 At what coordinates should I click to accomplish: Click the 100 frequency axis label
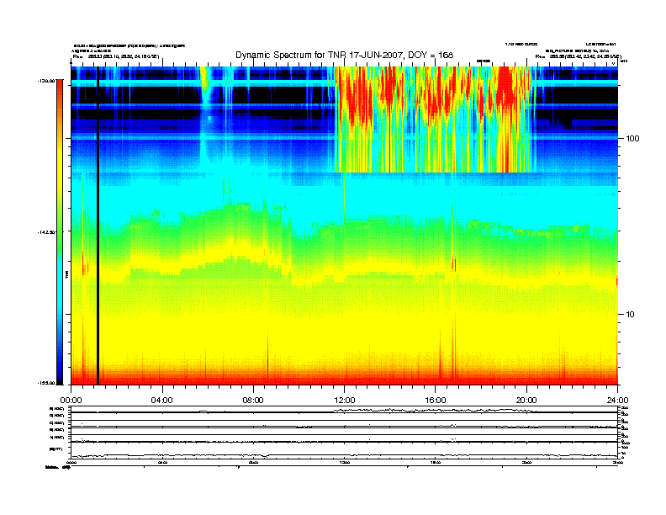tap(633, 139)
